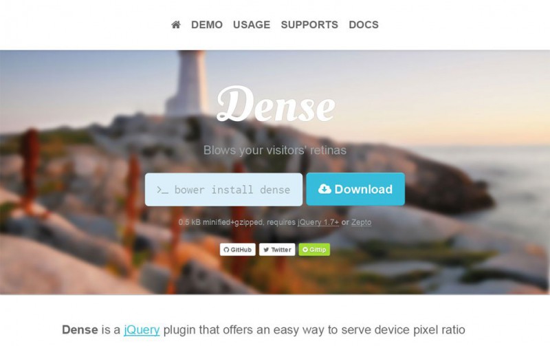The width and height of the screenshot is (550, 346).
Task: Click the Twitter bird icon
Action: pos(266,250)
